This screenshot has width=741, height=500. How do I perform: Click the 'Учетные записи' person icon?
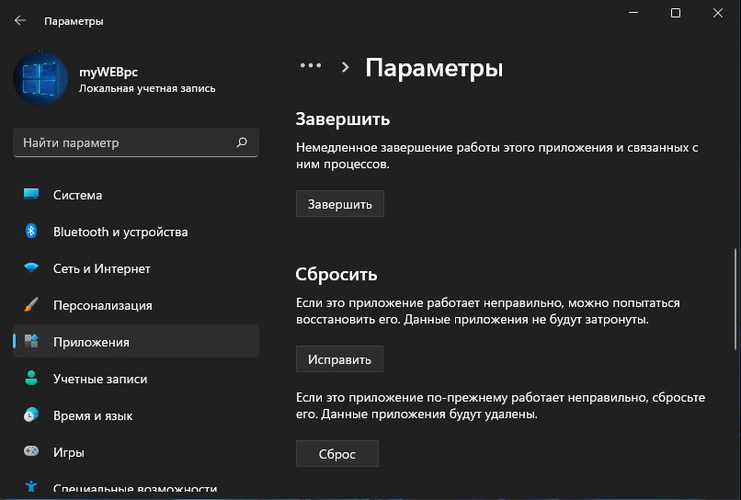31,378
